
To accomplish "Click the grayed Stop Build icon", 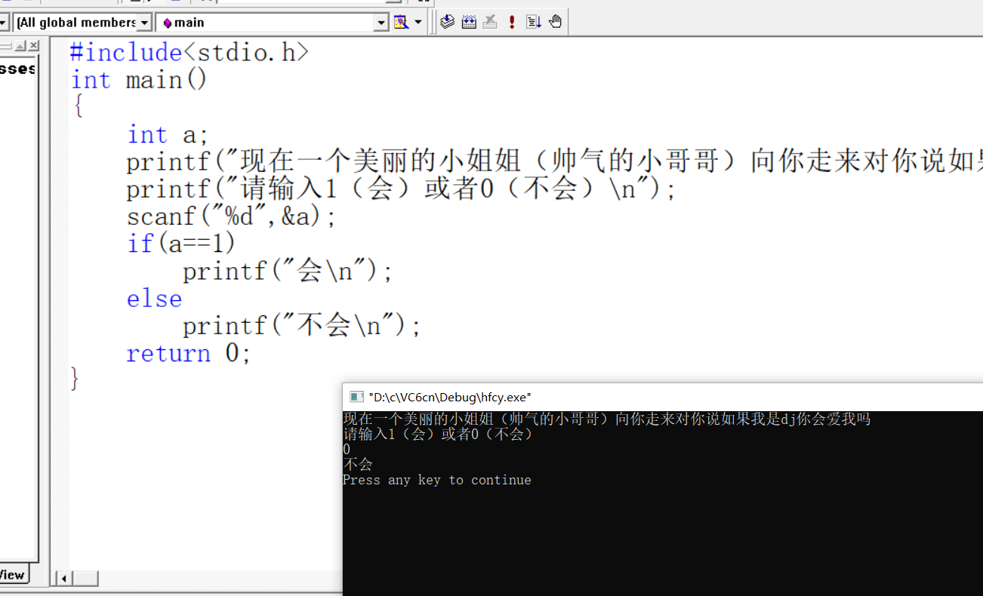I will 490,22.
